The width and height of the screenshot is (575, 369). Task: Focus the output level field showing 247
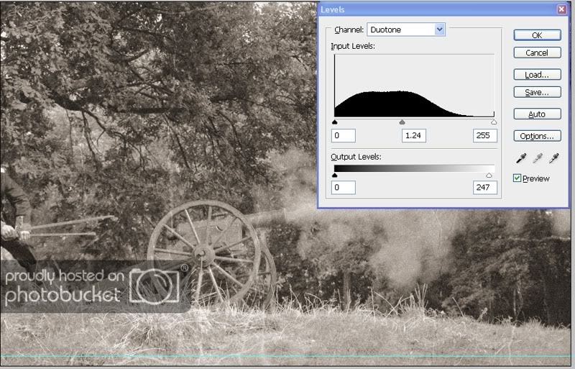pyautogui.click(x=484, y=188)
